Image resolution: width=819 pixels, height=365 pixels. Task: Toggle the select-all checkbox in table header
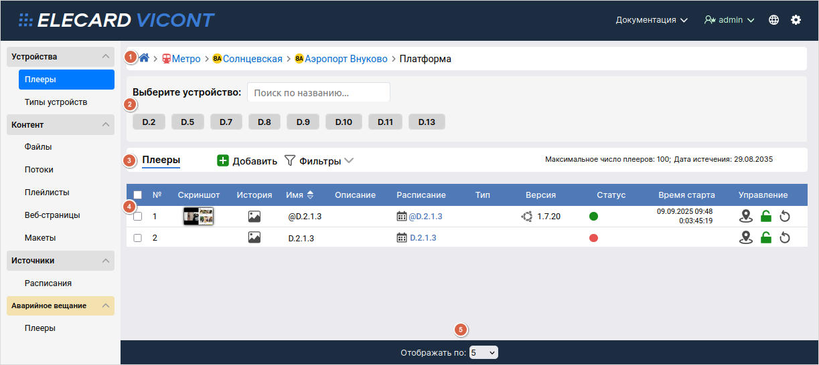(x=138, y=195)
